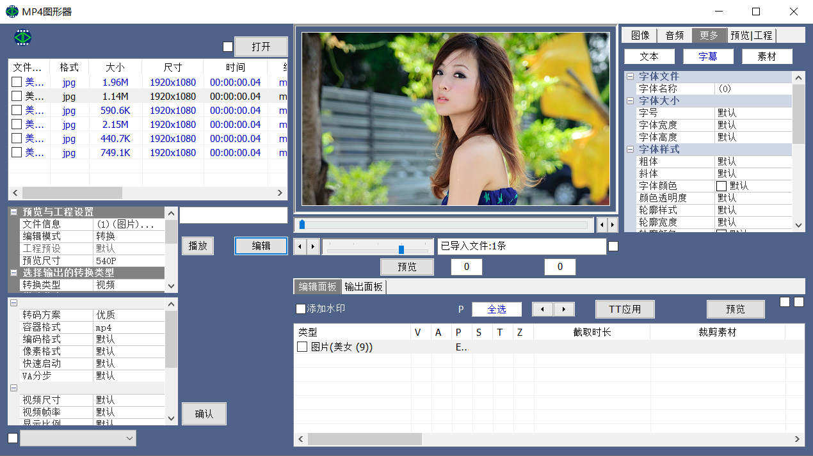Collapse the section above 转码方案
This screenshot has height=456, width=813.
tap(13, 303)
